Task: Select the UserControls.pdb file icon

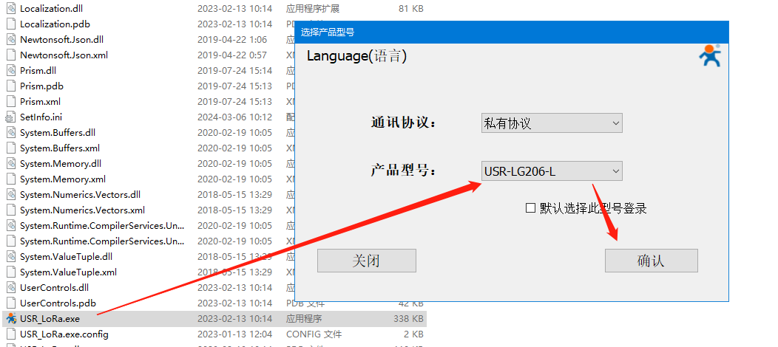Action: click(x=11, y=303)
